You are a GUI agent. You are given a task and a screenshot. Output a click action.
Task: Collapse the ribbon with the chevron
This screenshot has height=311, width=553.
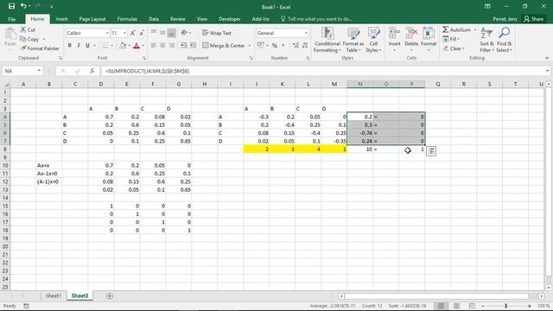pyautogui.click(x=547, y=58)
